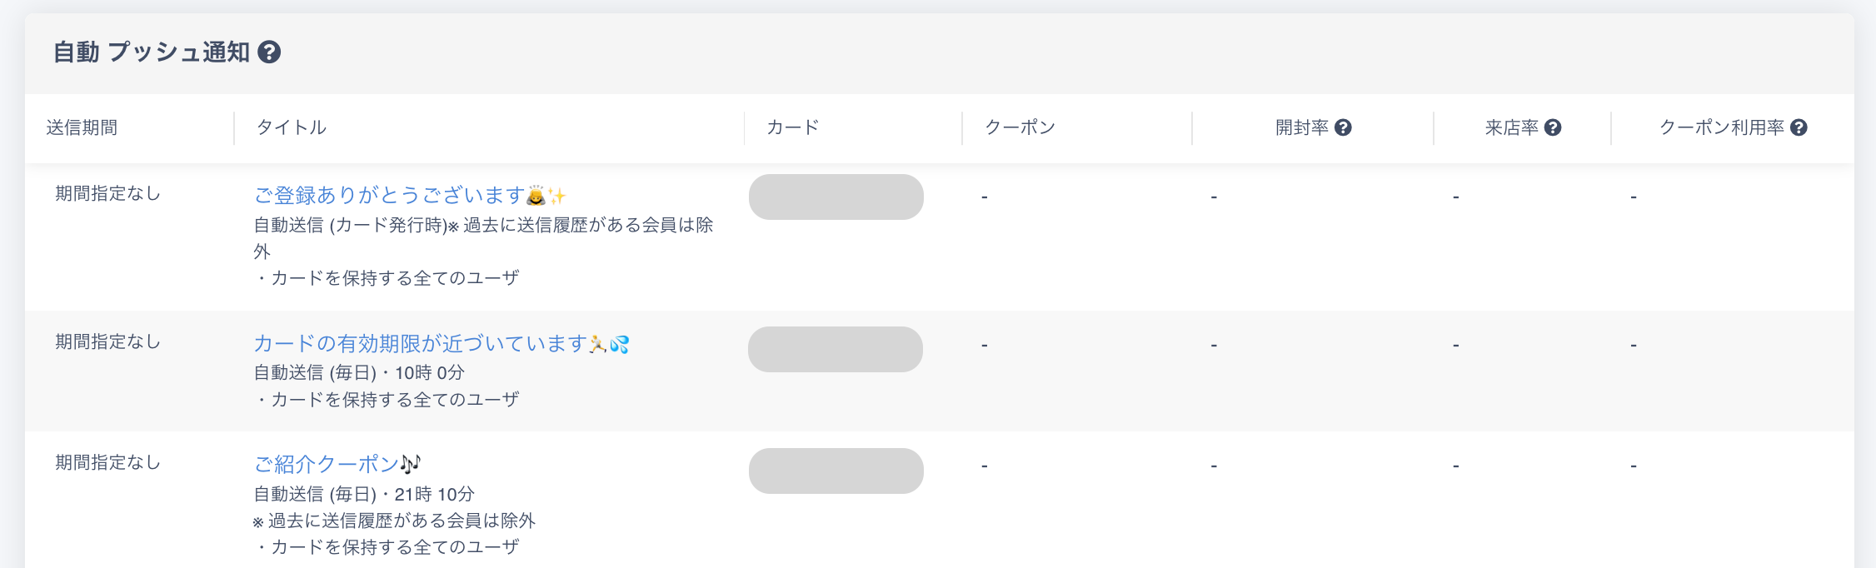Screen dimensions: 1876x568
Task: Click 期間指定なし in the first notification row
Action: [x=107, y=194]
